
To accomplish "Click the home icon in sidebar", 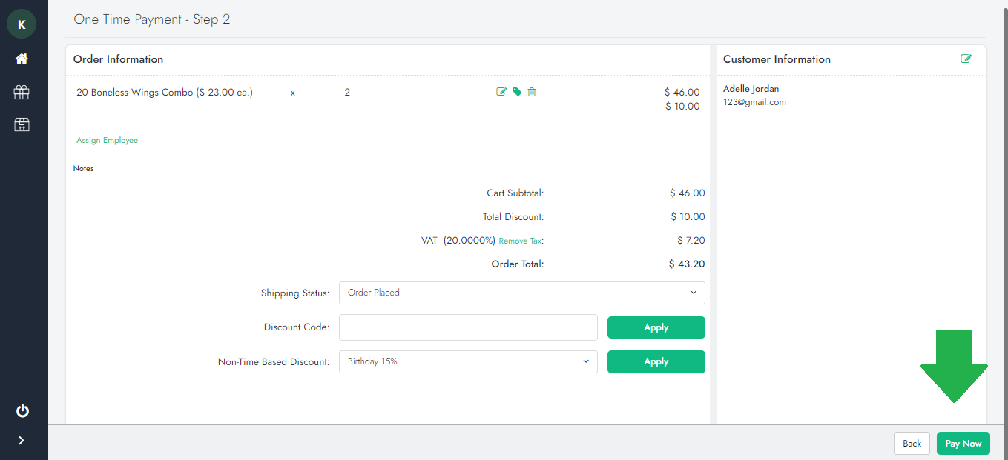I will click(22, 59).
